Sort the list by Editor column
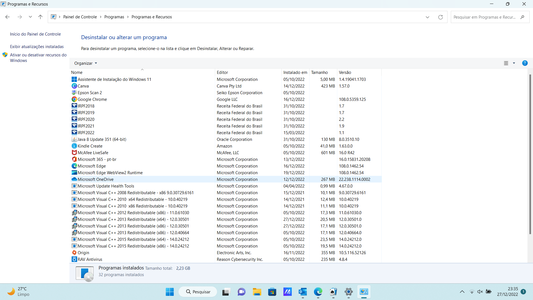This screenshot has height=300, width=533. pyautogui.click(x=222, y=72)
